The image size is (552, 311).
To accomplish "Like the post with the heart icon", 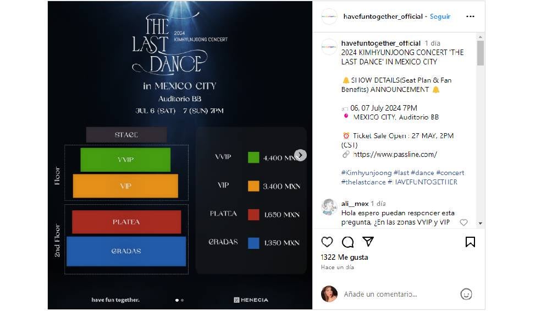I will click(x=327, y=242).
